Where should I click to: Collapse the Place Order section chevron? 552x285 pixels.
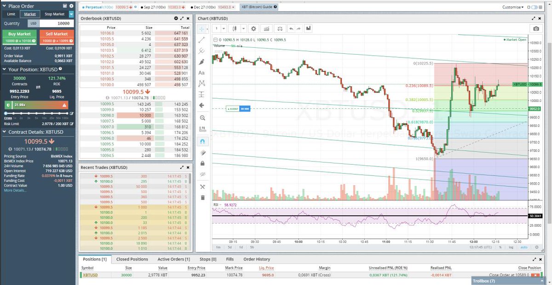click(x=4, y=6)
